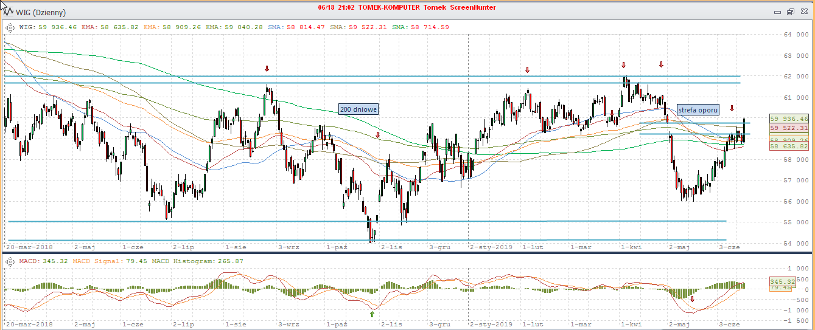The height and width of the screenshot is (330, 815).
Task: Select the "strefa oporu" text label
Action: click(698, 110)
